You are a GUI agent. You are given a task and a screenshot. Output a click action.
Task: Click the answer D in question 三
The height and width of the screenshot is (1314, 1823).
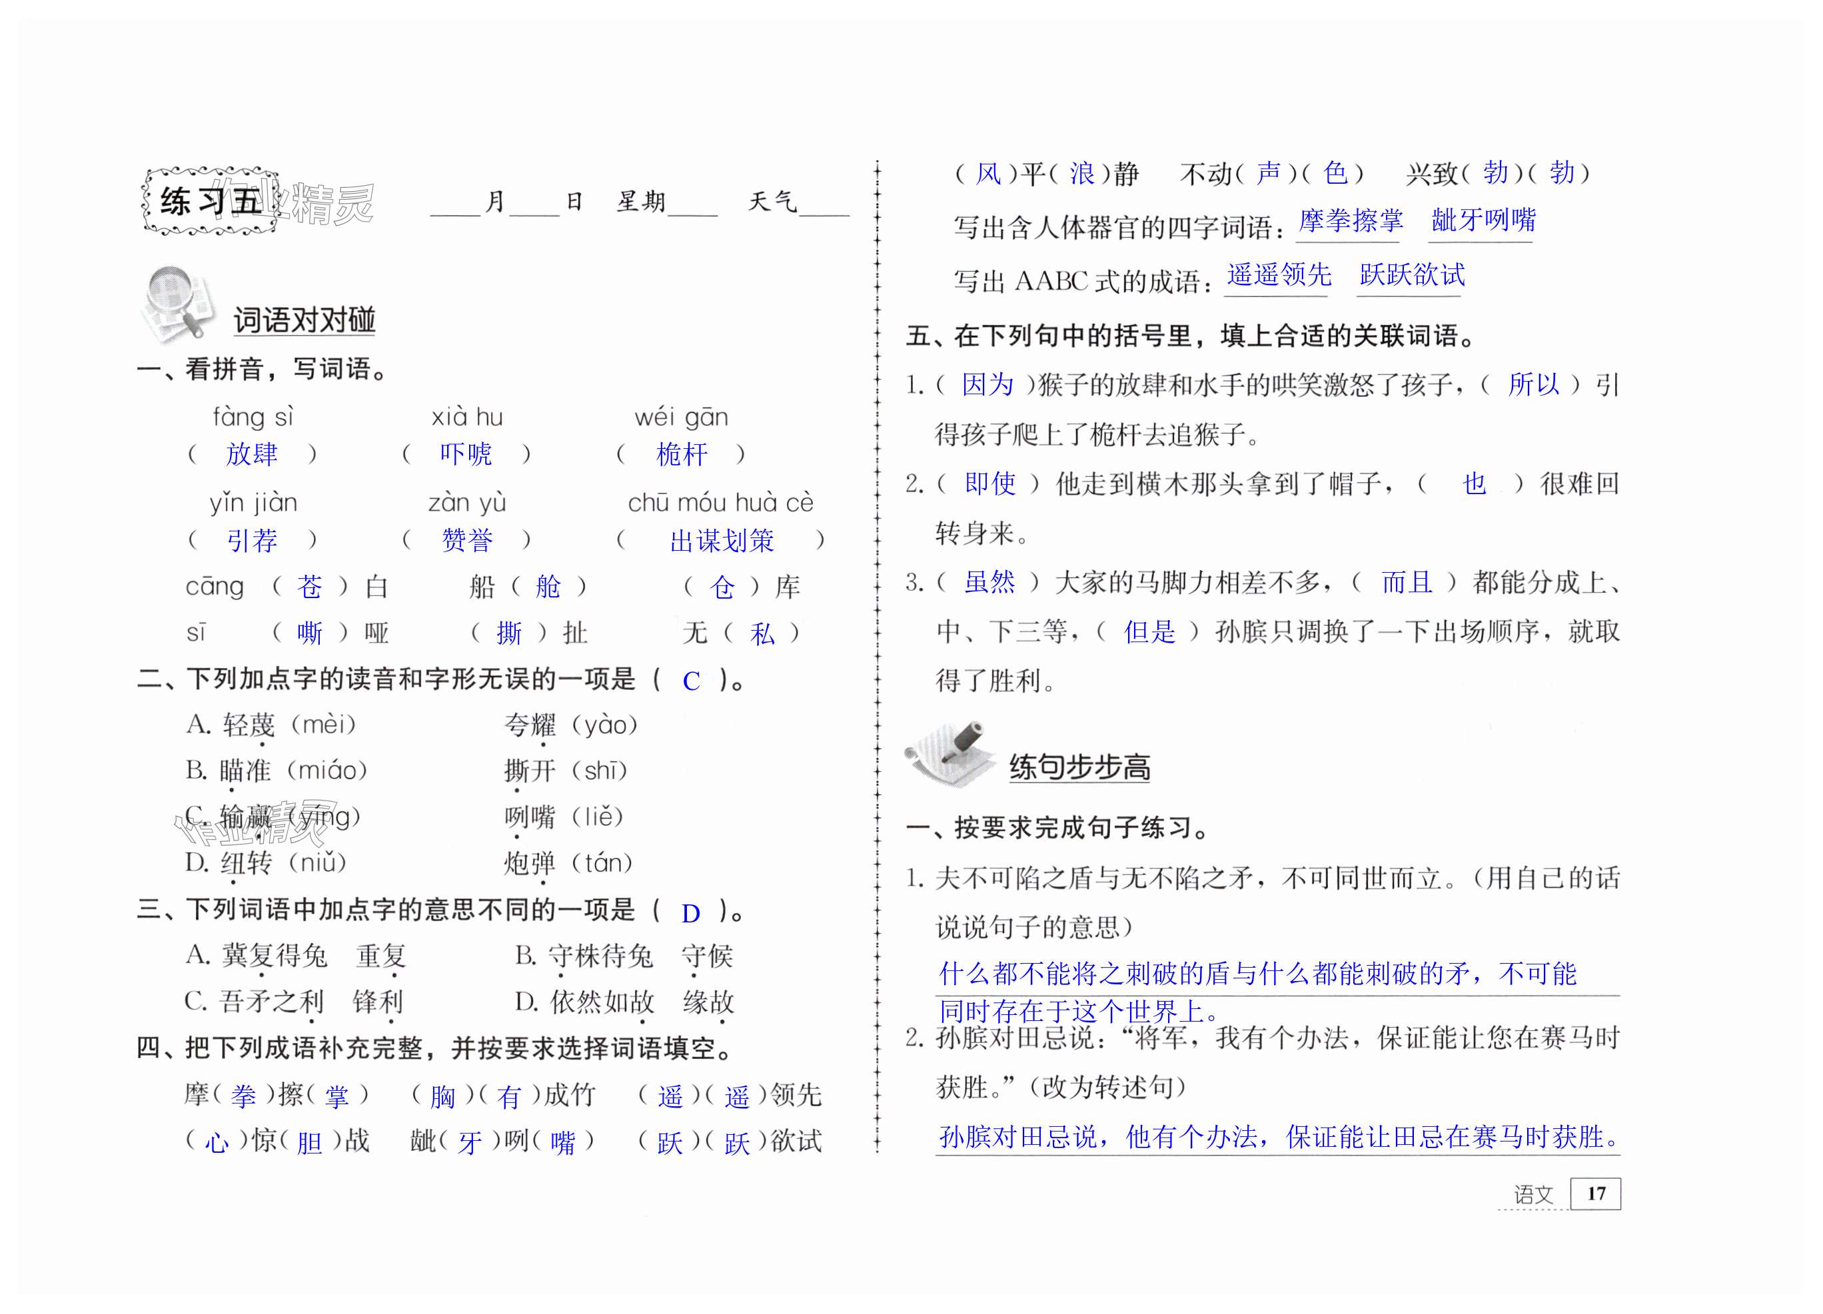pyautogui.click(x=690, y=913)
